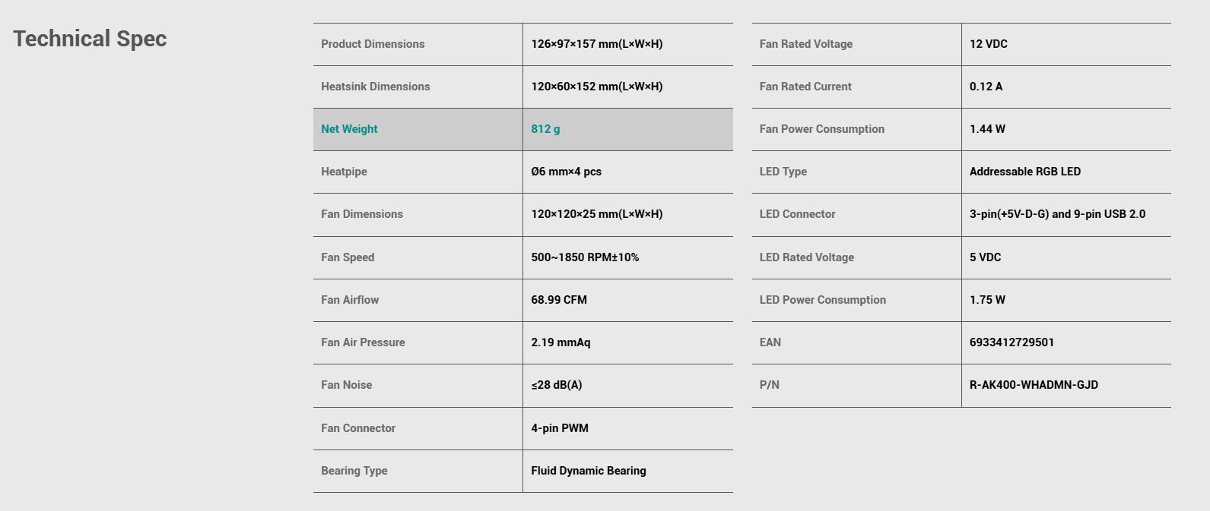Select the 4-pin PWM connector value
Image resolution: width=1210 pixels, height=511 pixels.
pos(560,428)
